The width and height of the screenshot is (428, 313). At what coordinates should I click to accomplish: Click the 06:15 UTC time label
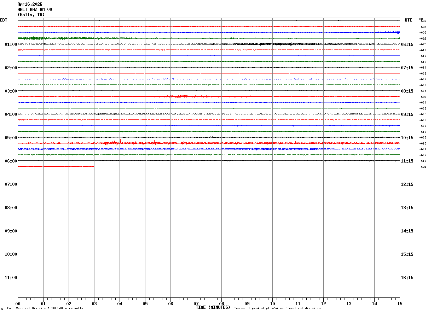407,45
